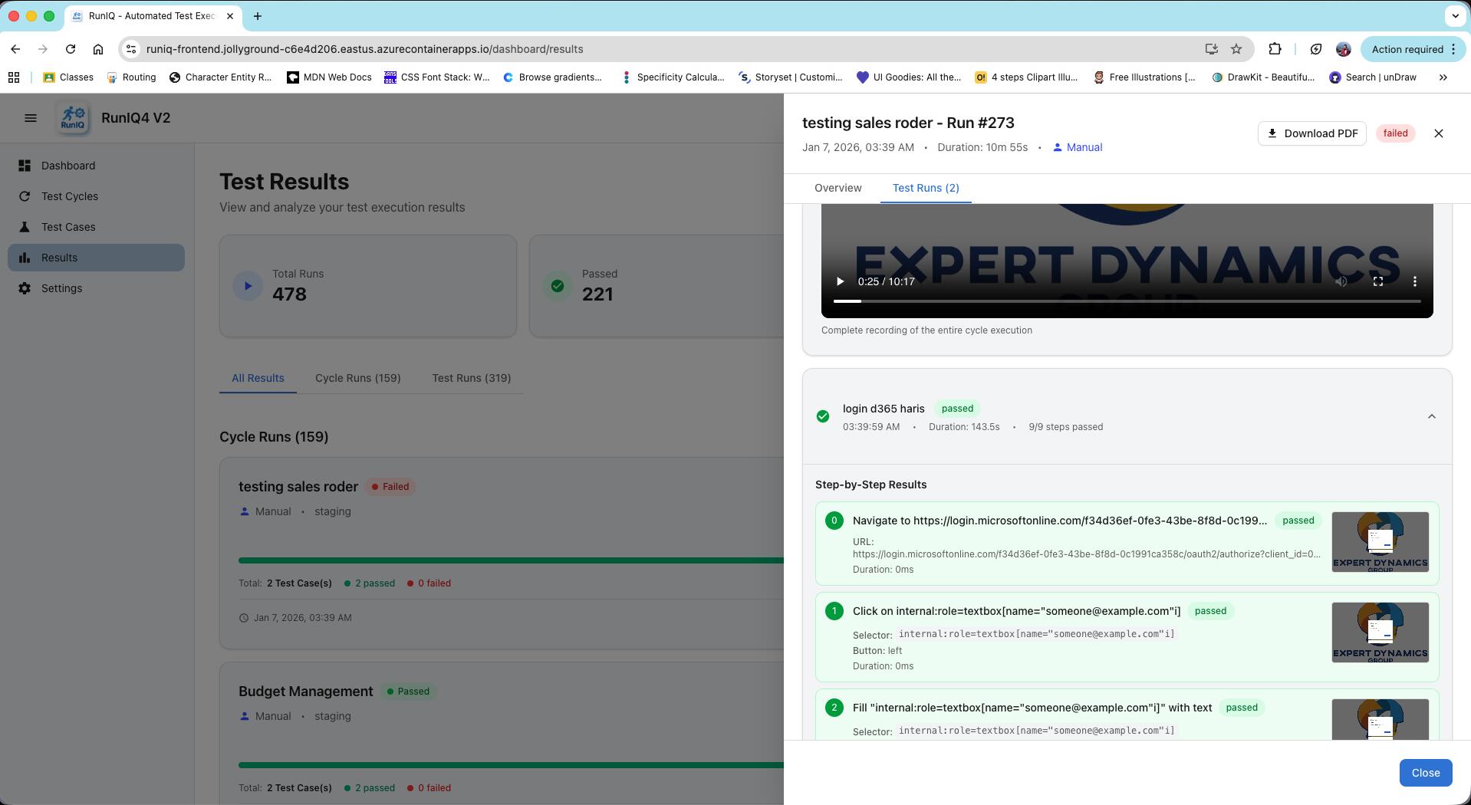Open the MDN Web Docs bookmark
This screenshot has height=805, width=1471.
[x=329, y=77]
